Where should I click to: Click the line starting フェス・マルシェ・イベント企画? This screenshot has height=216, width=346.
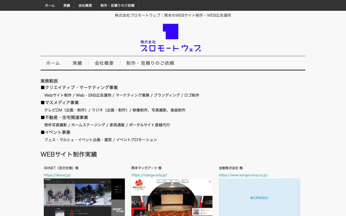coord(101,140)
